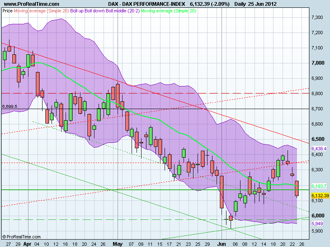
Task: Click the tall red candle after Jun line
Action: pos(222,192)
